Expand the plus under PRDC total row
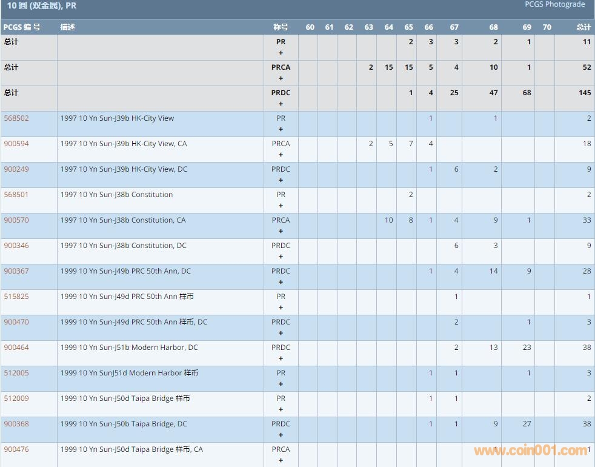 point(281,104)
